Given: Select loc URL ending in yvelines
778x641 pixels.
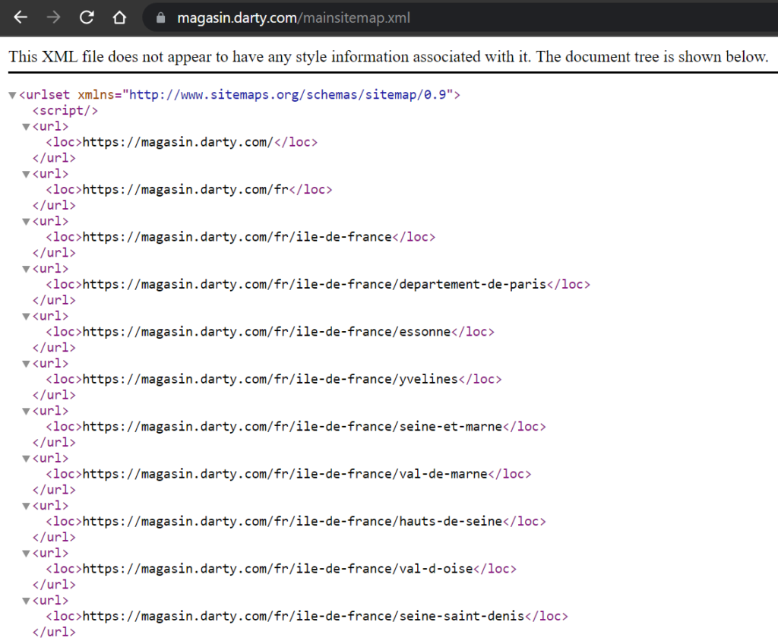Looking at the screenshot, I should click(270, 379).
